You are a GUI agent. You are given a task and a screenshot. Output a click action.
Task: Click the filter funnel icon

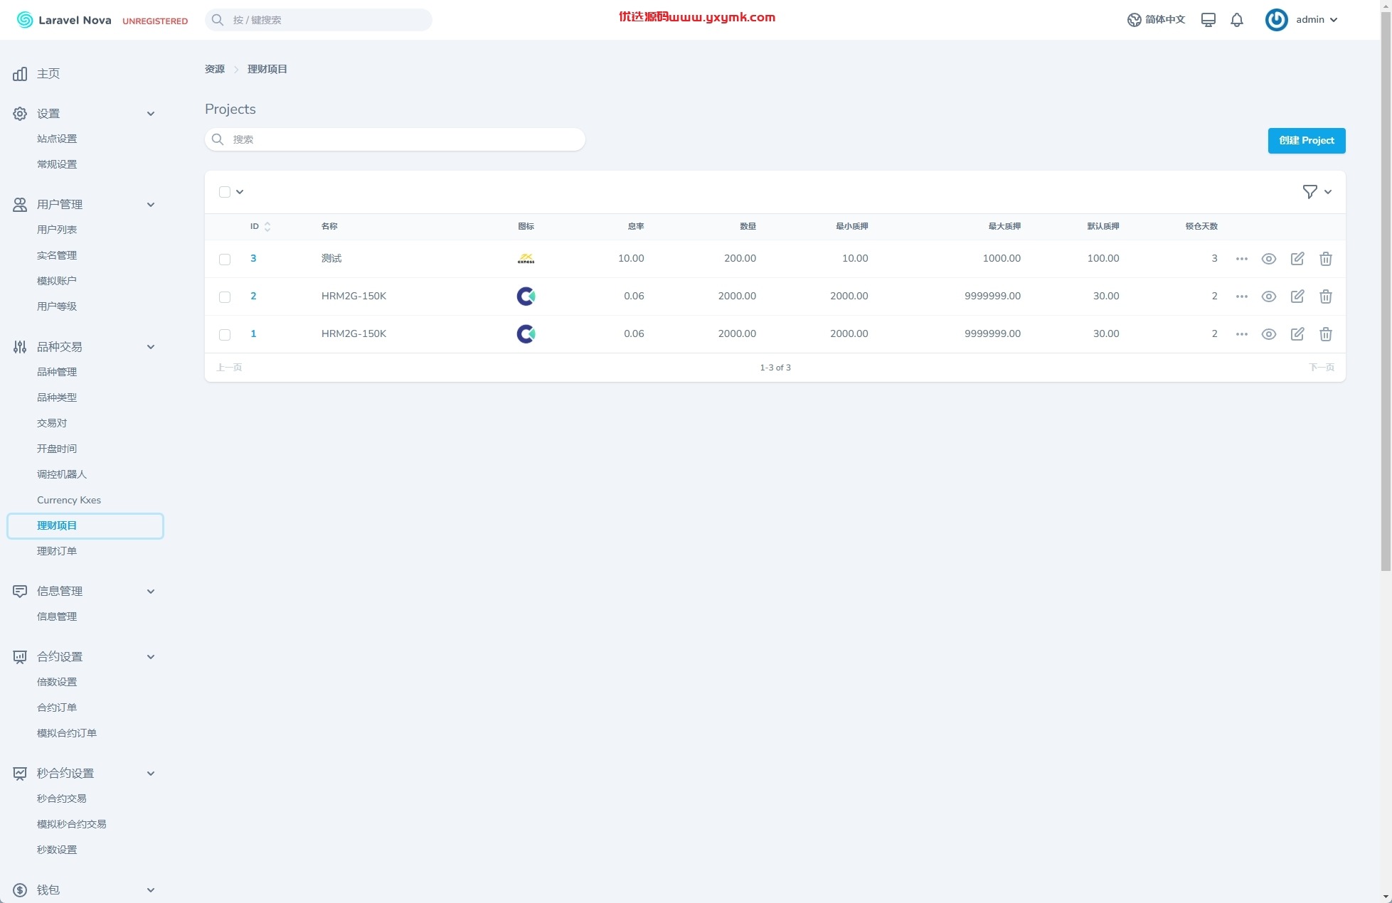pyautogui.click(x=1309, y=192)
